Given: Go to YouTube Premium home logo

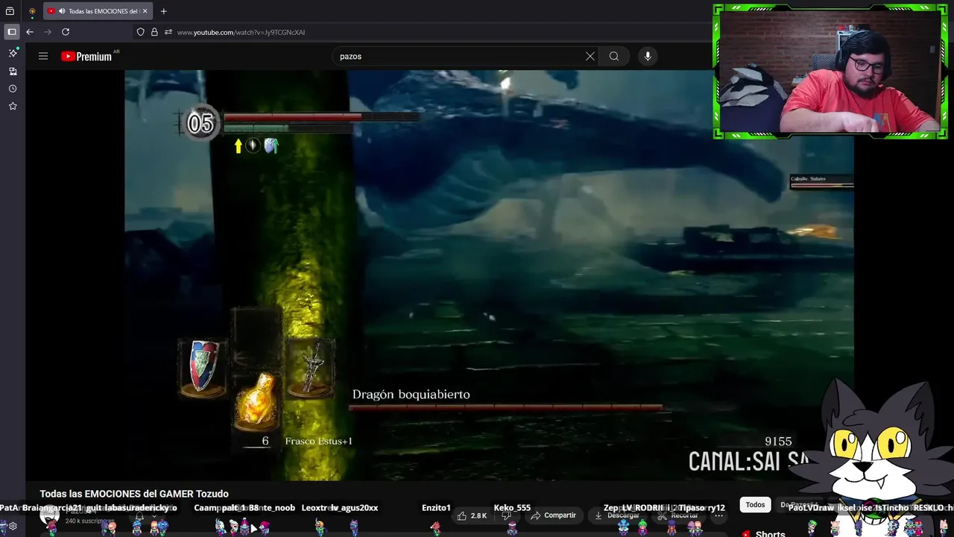Looking at the screenshot, I should [x=86, y=56].
